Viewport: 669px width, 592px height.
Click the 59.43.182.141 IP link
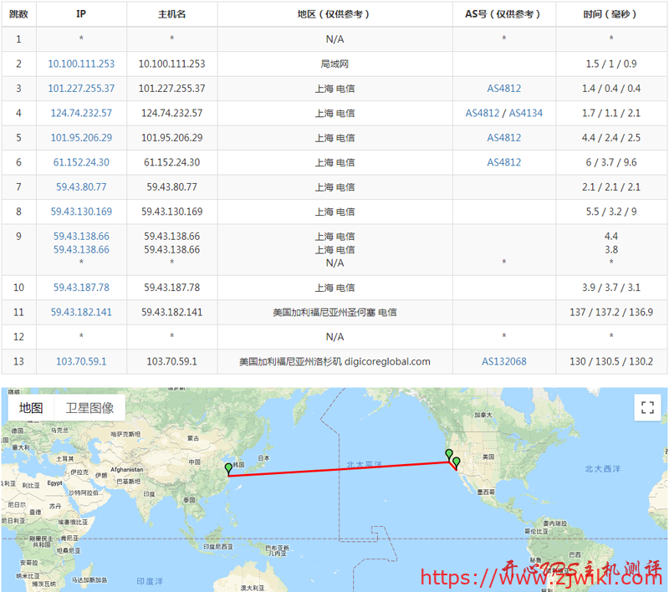tap(81, 312)
